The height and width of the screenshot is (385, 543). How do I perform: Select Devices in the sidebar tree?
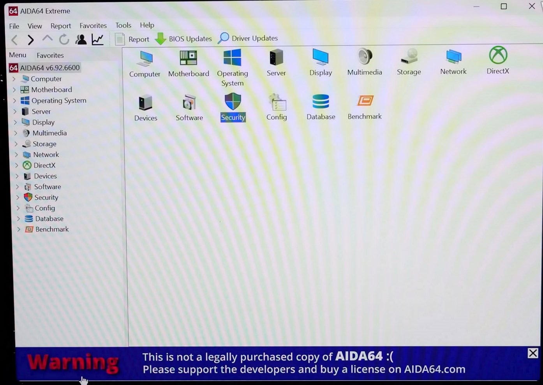coord(45,176)
